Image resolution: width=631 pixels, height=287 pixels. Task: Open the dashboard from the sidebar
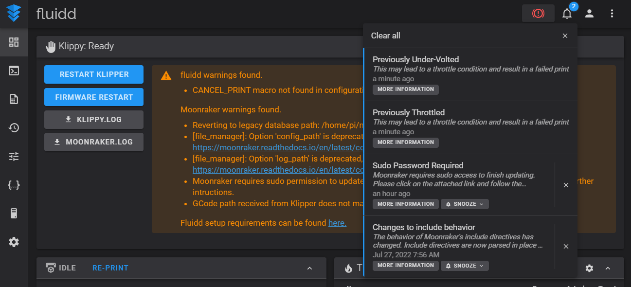point(14,42)
